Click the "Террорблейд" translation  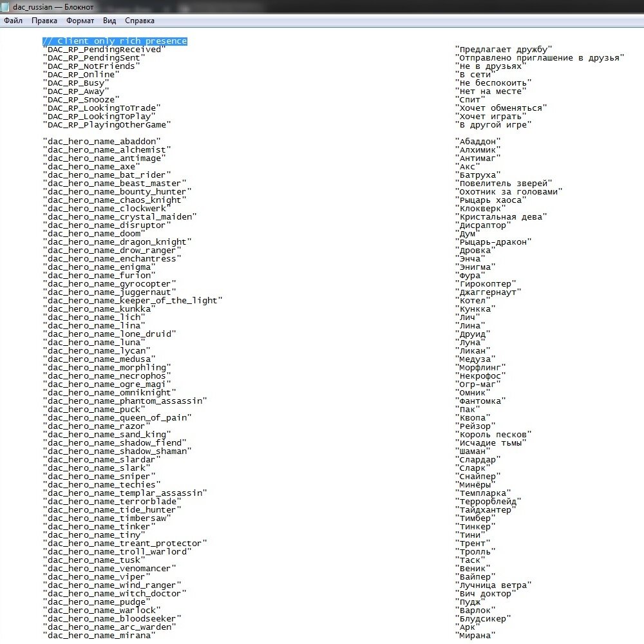point(488,502)
